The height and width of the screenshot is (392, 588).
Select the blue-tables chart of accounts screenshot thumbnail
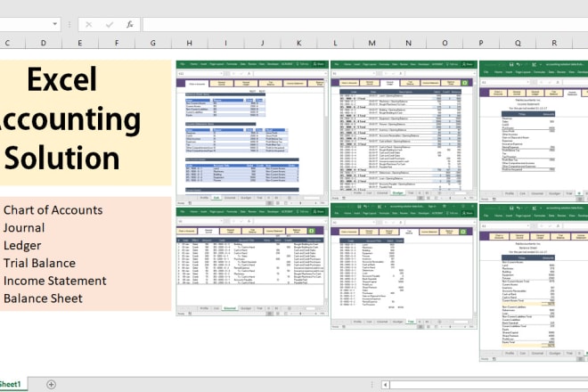coord(252,133)
